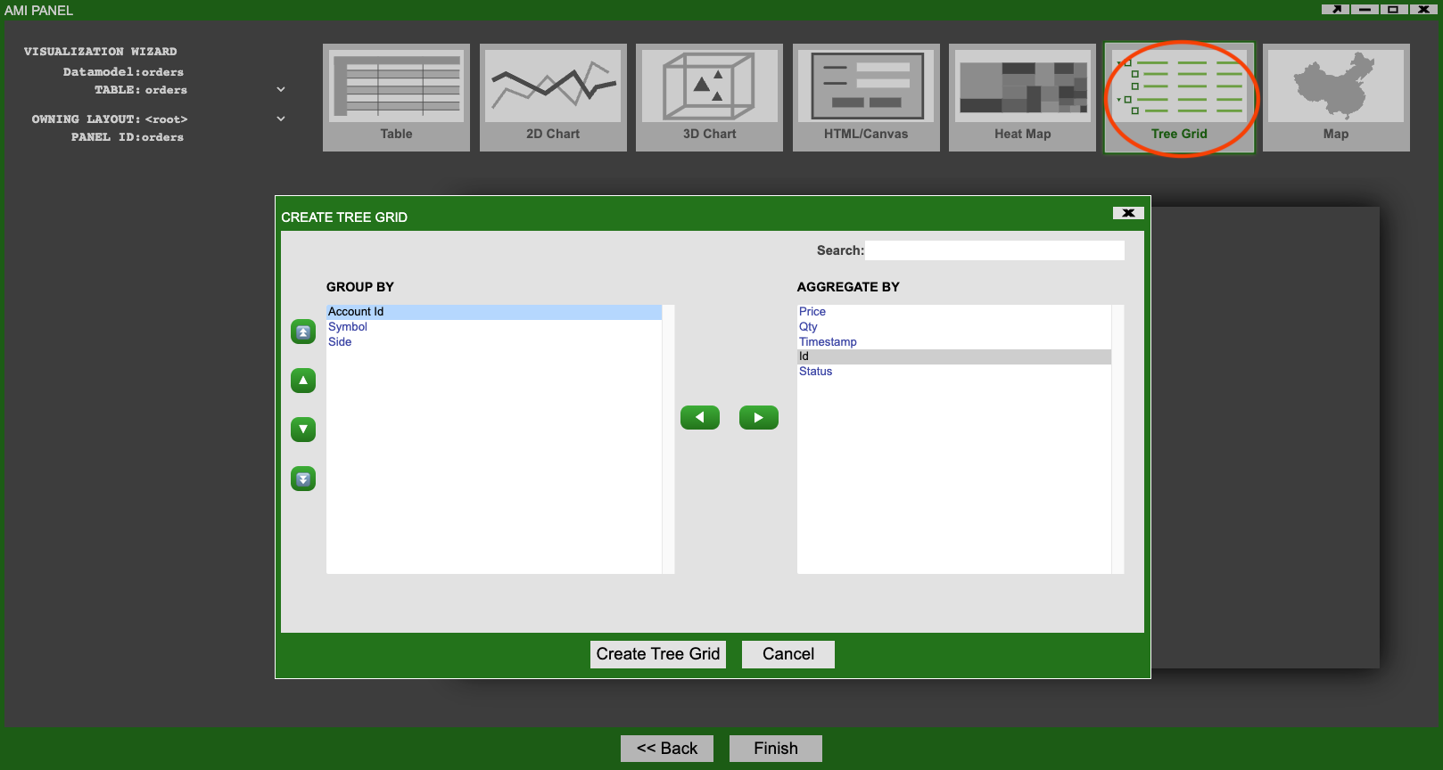Pick the 3D Chart visualization

(709, 97)
